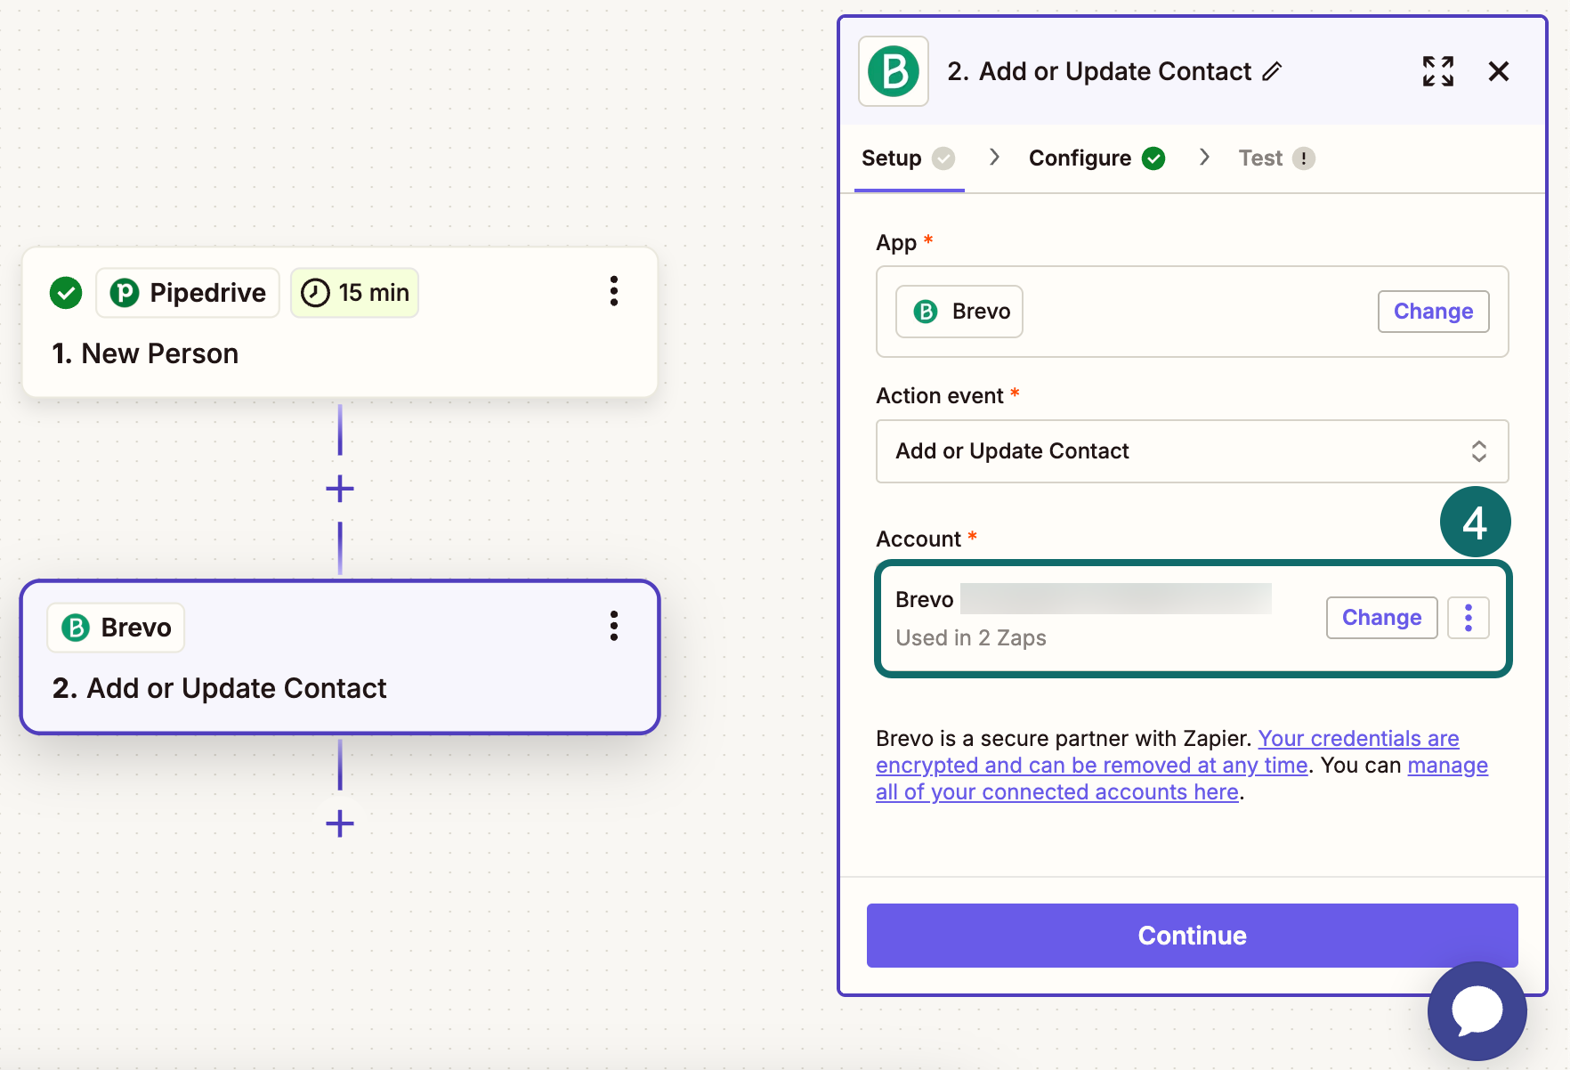Switch to the Setup tab
The height and width of the screenshot is (1070, 1570).
pos(909,158)
